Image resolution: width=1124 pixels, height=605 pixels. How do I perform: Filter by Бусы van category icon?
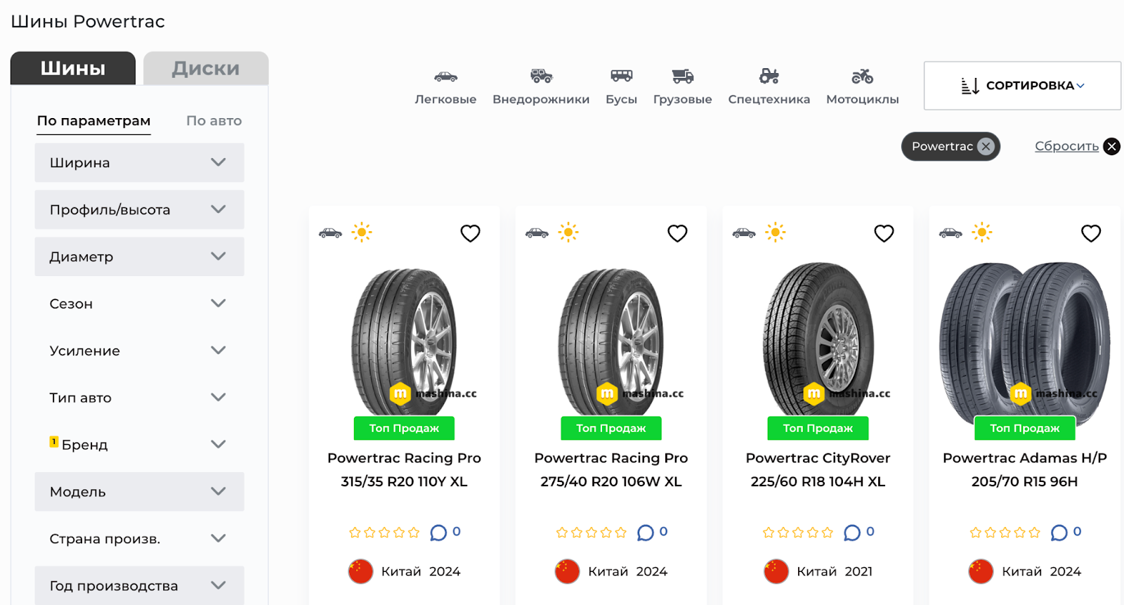tap(621, 76)
